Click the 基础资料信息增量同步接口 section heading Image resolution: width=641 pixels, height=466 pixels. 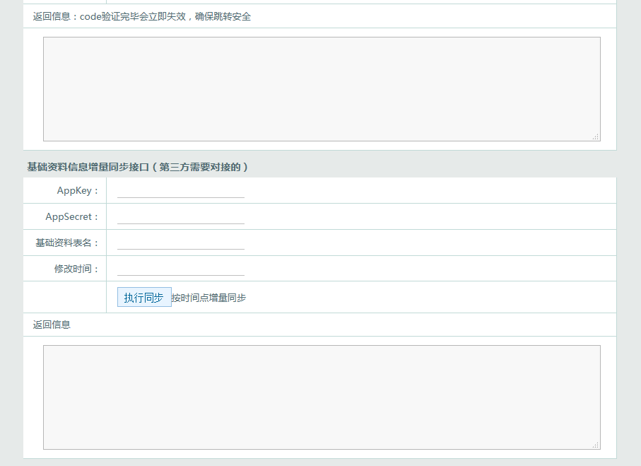point(137,167)
